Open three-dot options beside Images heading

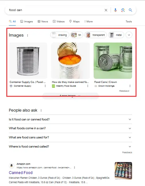click(x=27, y=35)
